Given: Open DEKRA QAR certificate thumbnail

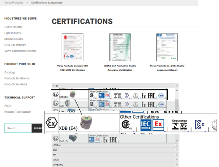Looking at the screenshot, I should point(120,47).
